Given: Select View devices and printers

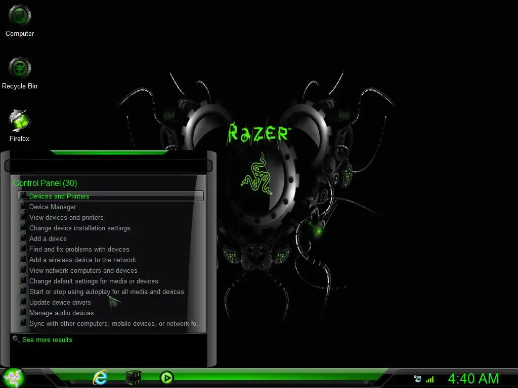Looking at the screenshot, I should (111, 217).
